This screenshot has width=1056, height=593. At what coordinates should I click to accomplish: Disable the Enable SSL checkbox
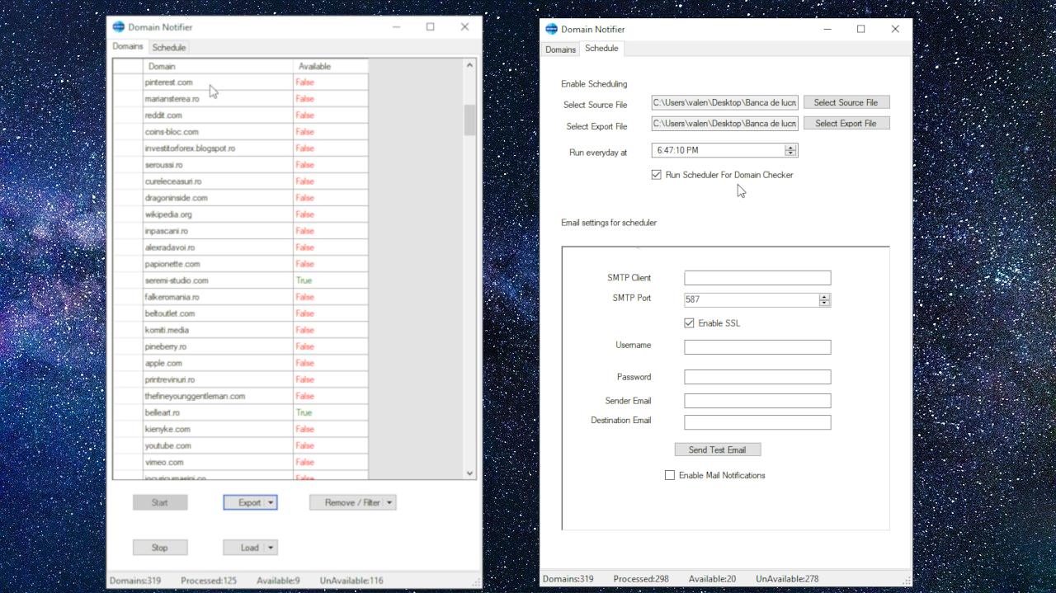pos(689,322)
